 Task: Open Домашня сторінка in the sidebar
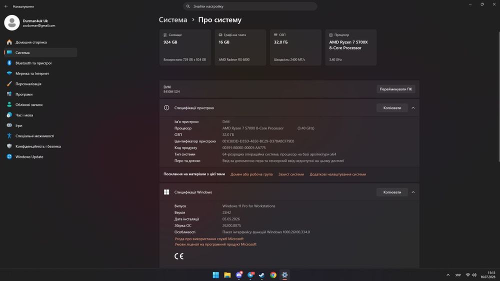coord(40,42)
